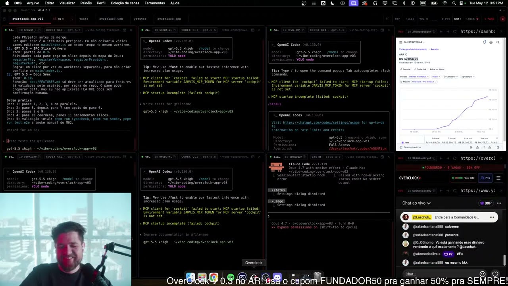Open the notifications bell in dashboard

(484, 42)
